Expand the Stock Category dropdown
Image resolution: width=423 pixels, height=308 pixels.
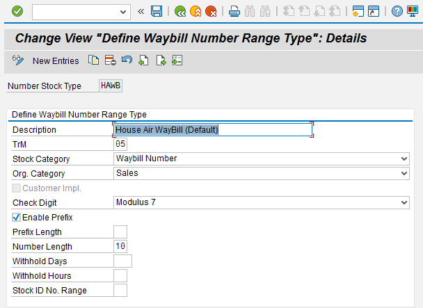405,159
